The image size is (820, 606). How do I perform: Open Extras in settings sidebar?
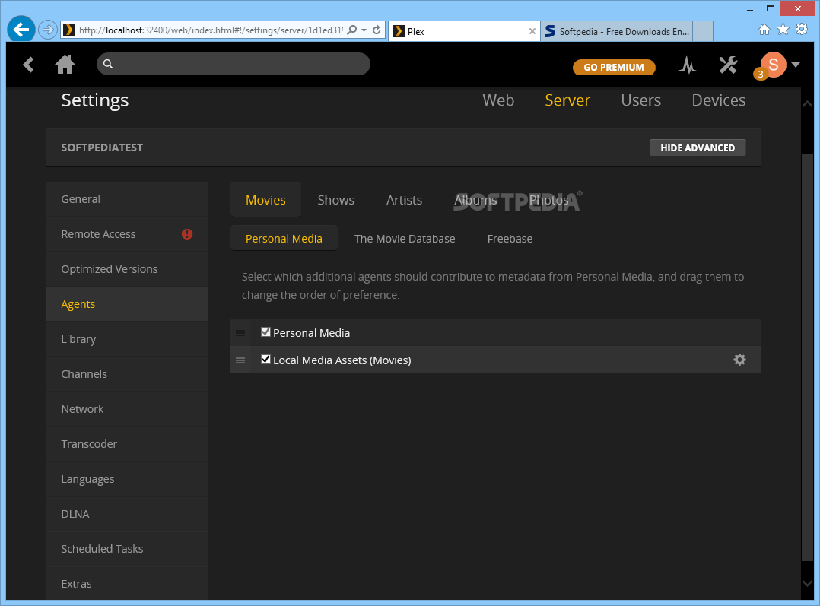click(x=127, y=583)
